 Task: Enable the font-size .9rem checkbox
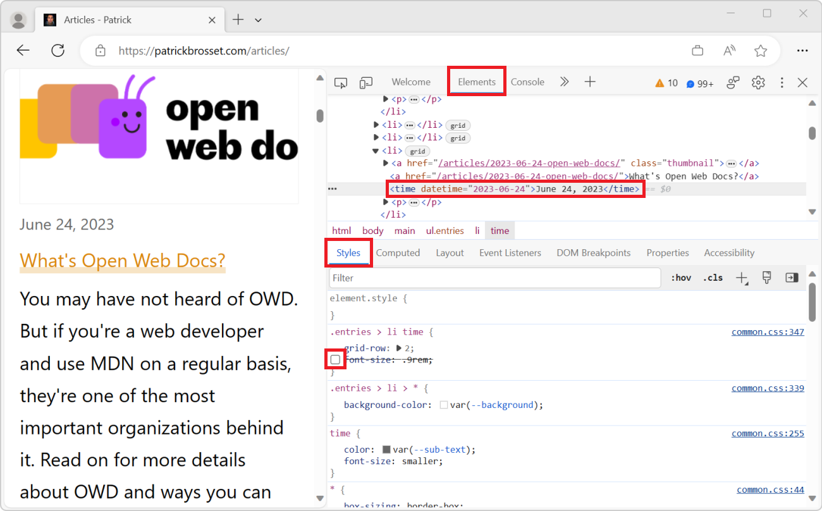tap(335, 360)
